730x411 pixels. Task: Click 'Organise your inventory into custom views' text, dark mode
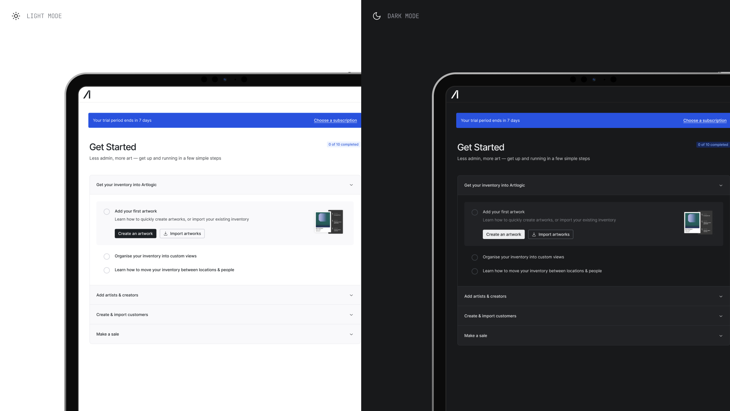523,257
